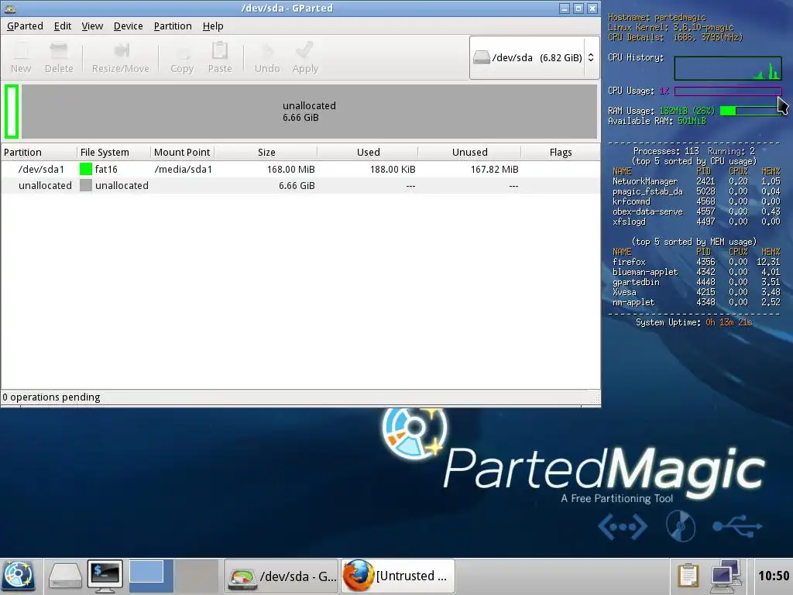
Task: Select the unallocated 6.66 GiB graphic block
Action: point(309,112)
